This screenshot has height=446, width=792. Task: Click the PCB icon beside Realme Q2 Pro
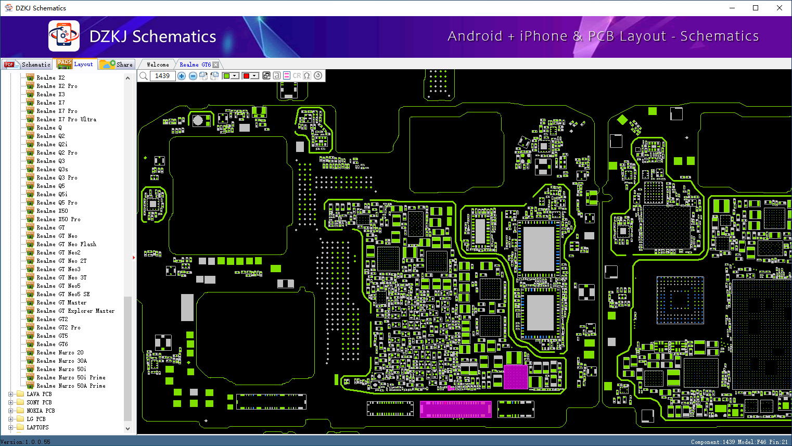(30, 152)
